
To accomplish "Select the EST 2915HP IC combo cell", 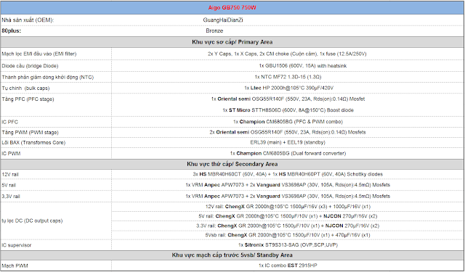I will [x=288, y=265].
